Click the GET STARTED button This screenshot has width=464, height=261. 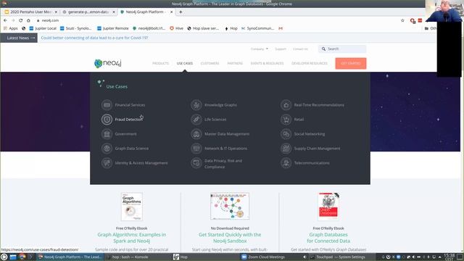351,63
